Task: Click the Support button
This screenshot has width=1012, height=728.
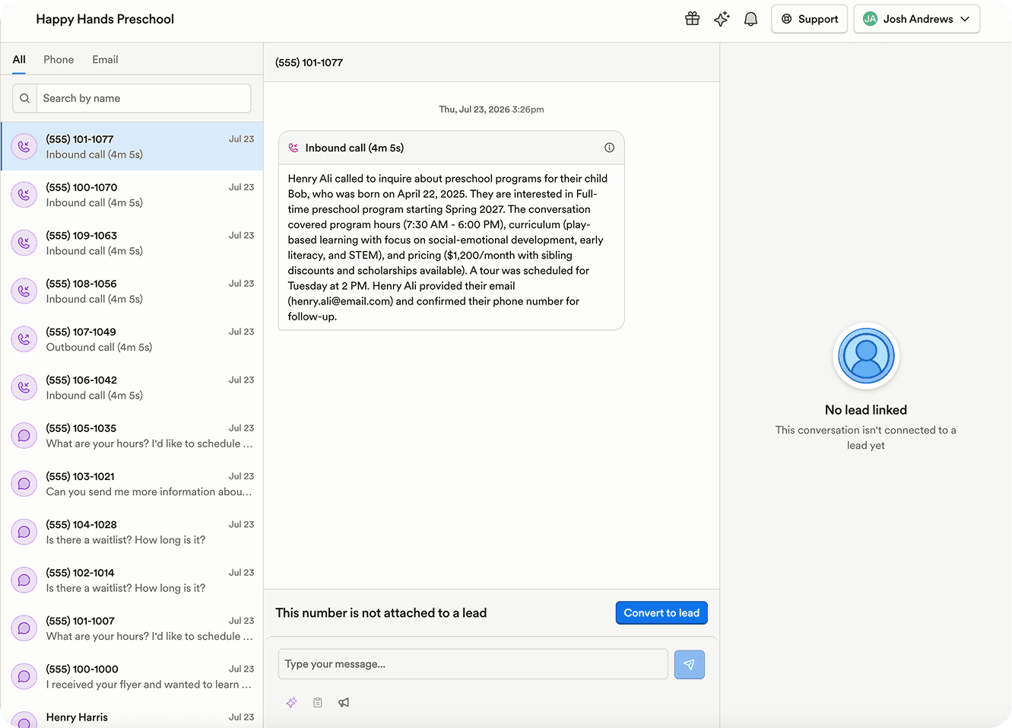Action: (810, 19)
